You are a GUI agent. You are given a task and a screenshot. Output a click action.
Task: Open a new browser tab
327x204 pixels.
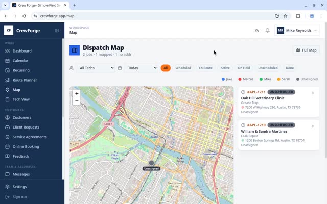(x=75, y=5)
